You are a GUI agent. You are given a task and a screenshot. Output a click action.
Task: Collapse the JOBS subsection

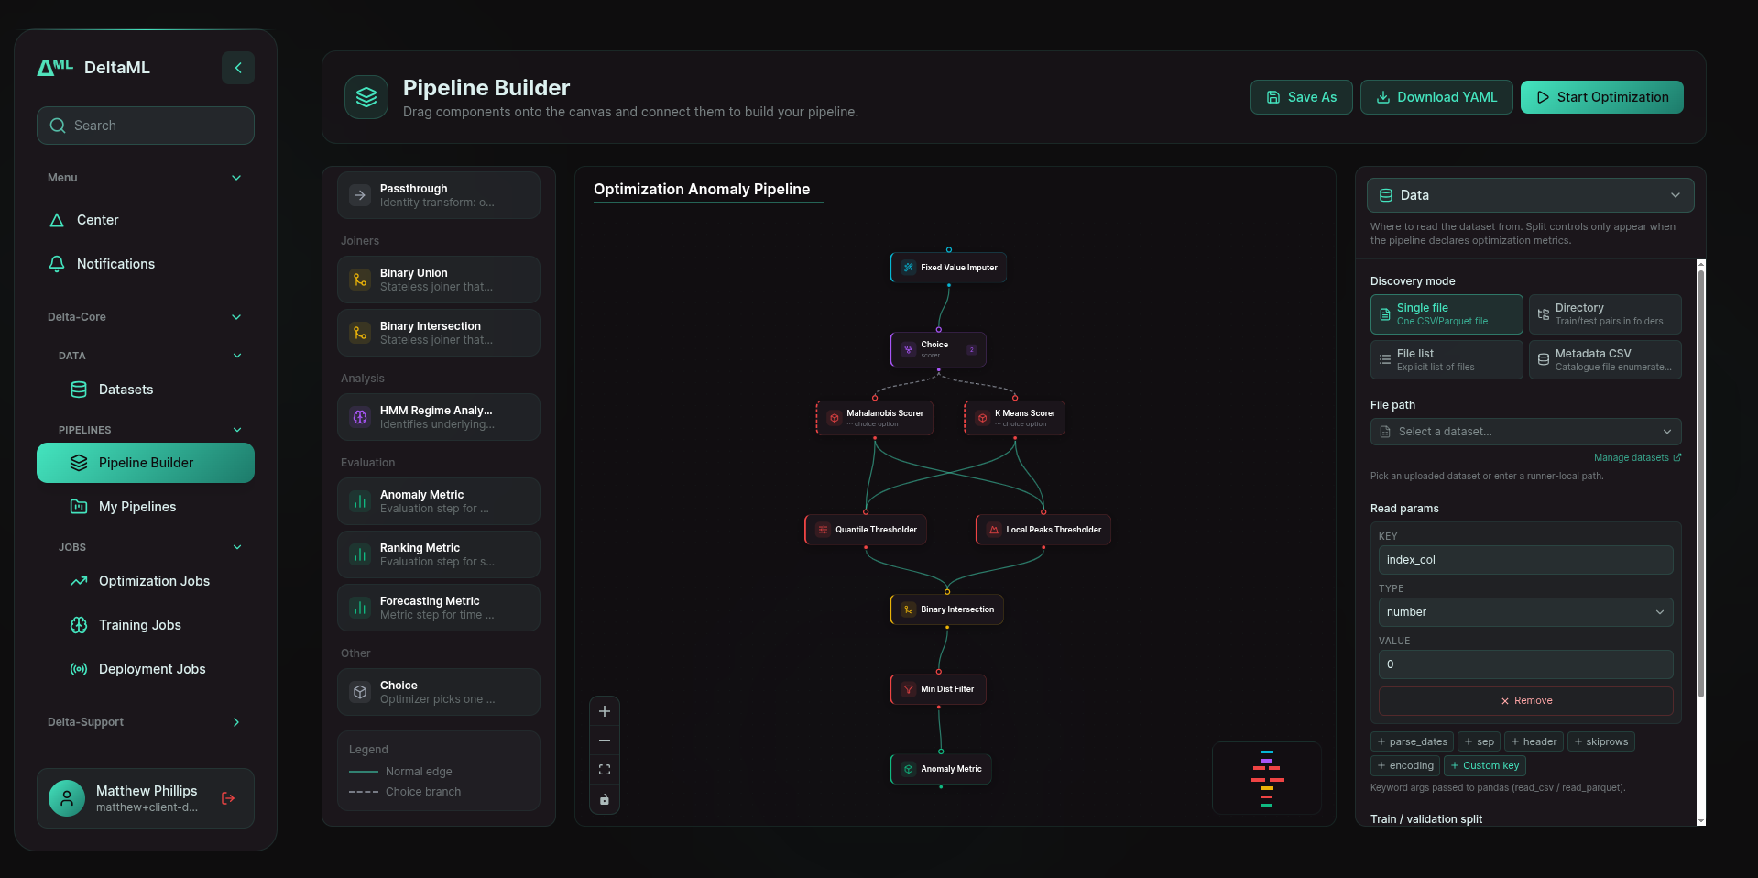pos(237,547)
